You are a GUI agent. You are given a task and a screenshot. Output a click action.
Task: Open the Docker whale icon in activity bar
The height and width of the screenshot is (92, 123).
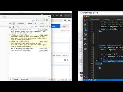point(85,49)
